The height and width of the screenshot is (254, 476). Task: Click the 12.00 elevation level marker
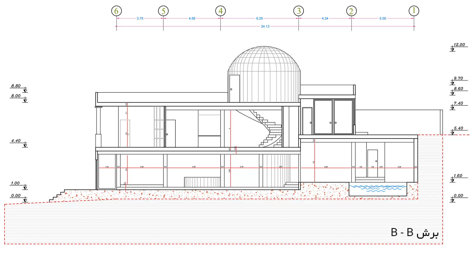coord(459,45)
